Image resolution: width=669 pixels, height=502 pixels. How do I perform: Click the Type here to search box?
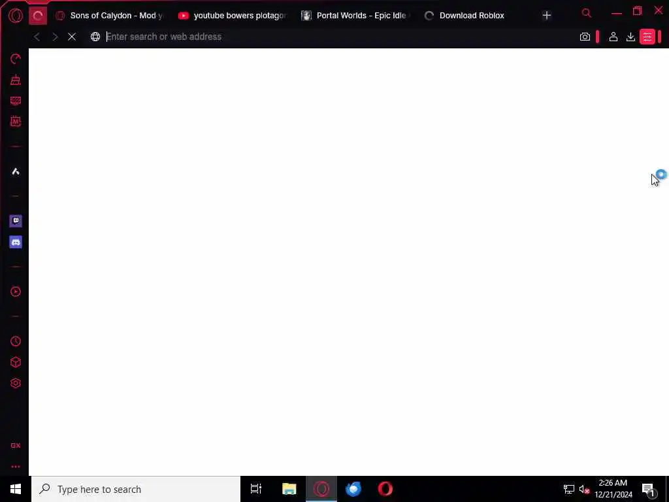(136, 489)
